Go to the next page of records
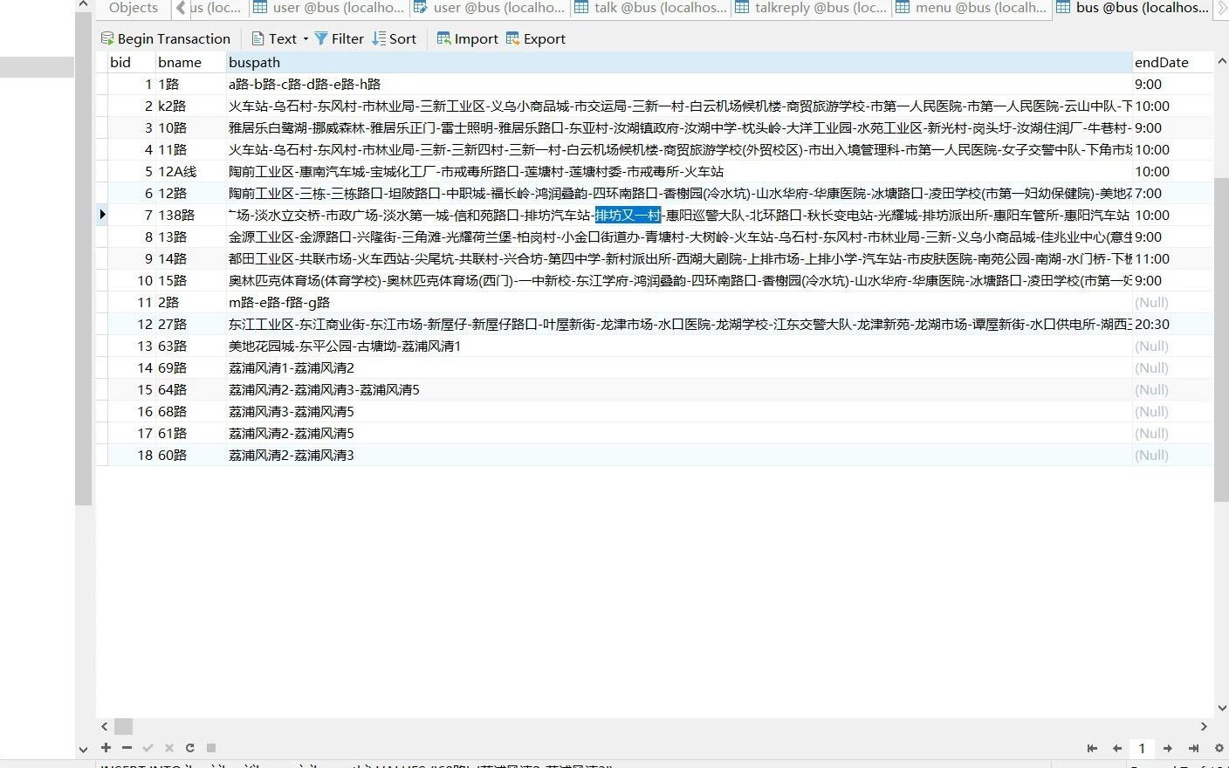1229x768 pixels. [x=1167, y=748]
